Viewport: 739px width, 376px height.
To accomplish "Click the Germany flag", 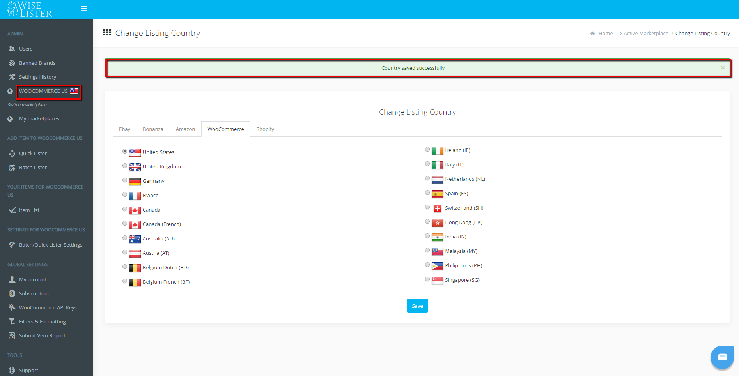I will [x=135, y=181].
